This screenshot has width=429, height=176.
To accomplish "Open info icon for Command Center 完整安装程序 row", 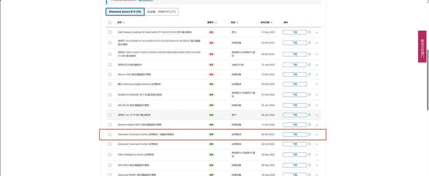I will coord(310,134).
